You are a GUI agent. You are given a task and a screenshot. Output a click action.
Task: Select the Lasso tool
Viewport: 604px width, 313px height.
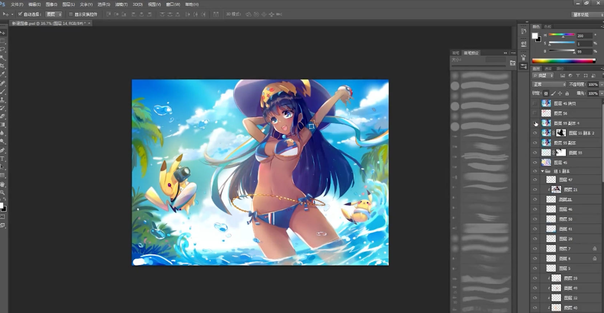click(x=3, y=49)
